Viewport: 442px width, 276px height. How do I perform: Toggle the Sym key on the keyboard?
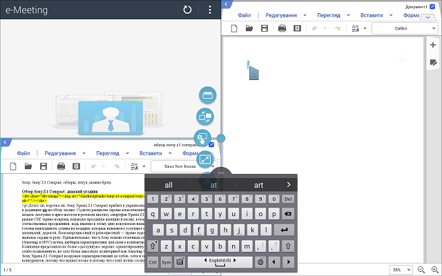(166, 262)
